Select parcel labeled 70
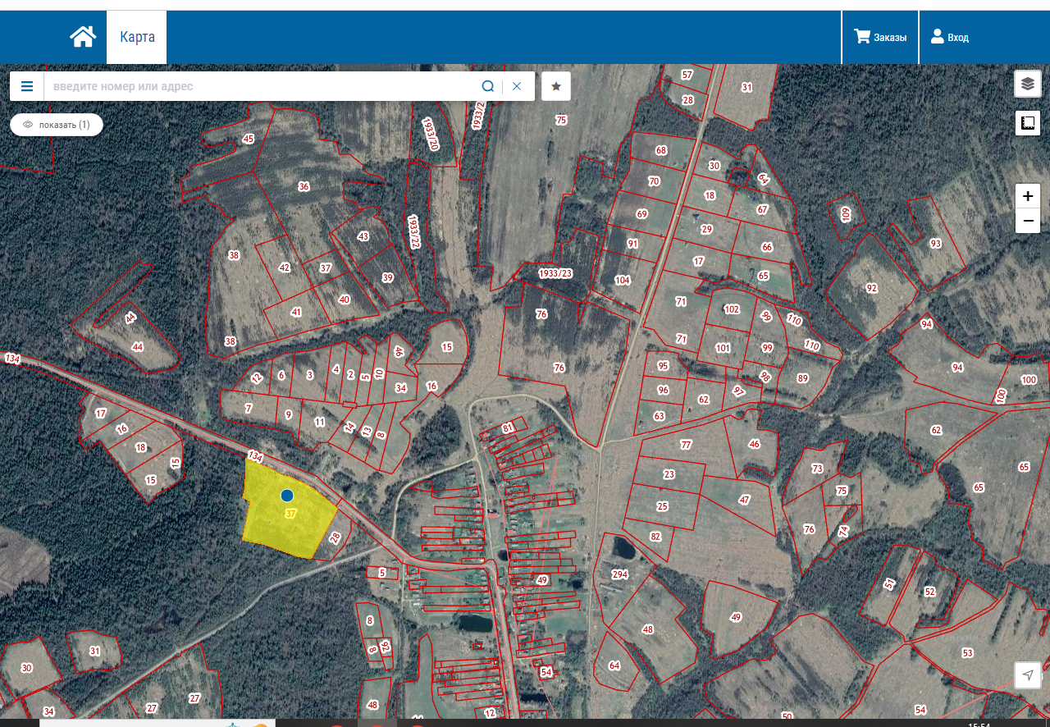Screen dimensions: 1050x727 point(654,181)
